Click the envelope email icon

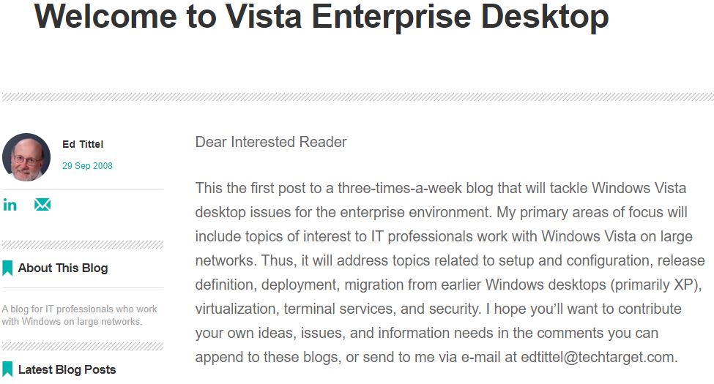pyautogui.click(x=42, y=205)
